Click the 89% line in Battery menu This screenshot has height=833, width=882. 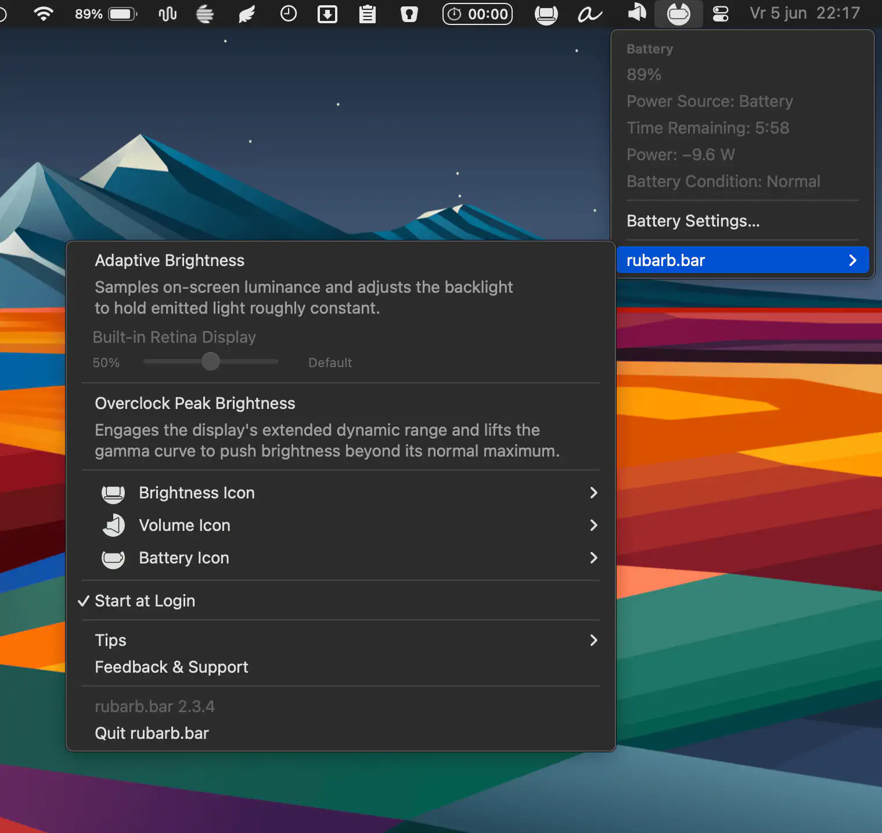[x=644, y=74]
